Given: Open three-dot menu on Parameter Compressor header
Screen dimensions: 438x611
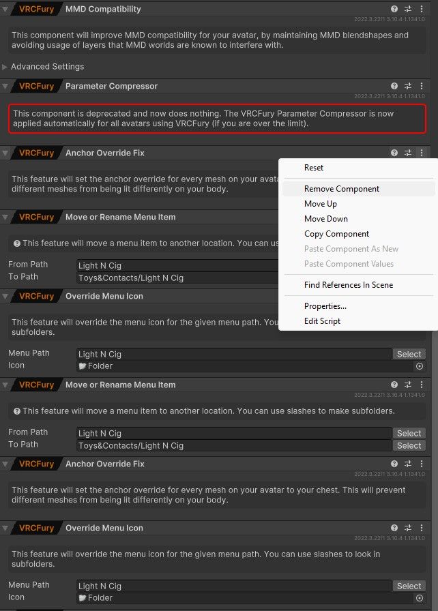Looking at the screenshot, I should click(x=421, y=86).
